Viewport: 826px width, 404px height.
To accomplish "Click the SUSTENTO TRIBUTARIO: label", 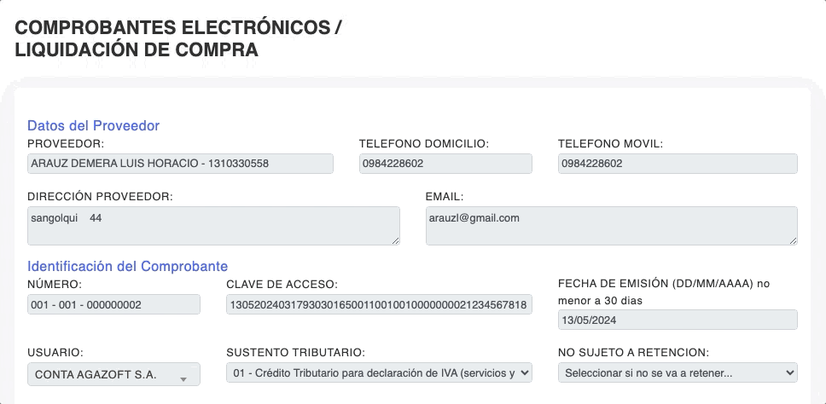I will point(295,352).
